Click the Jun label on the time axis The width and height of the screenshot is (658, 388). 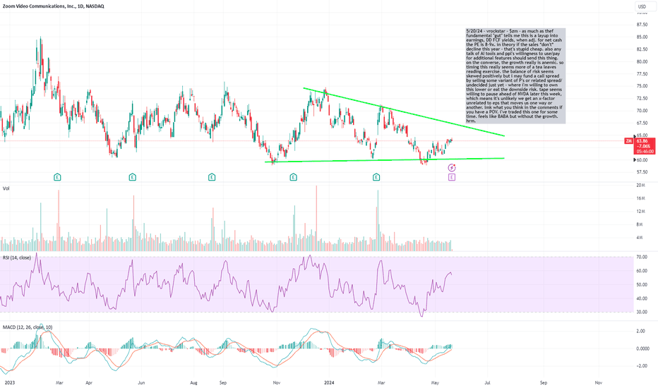click(141, 382)
